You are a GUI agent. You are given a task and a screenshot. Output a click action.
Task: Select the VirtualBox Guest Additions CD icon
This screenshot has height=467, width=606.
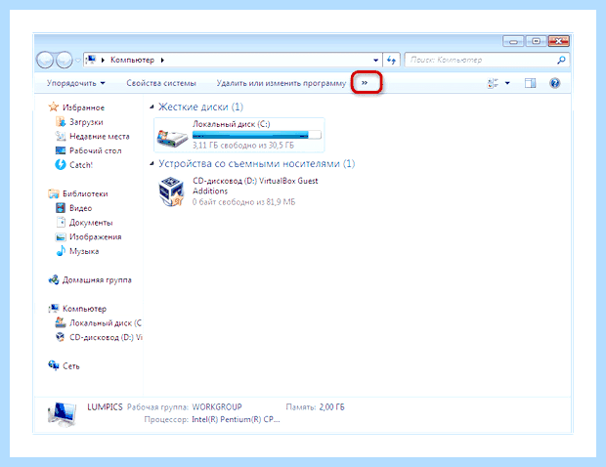(x=171, y=191)
